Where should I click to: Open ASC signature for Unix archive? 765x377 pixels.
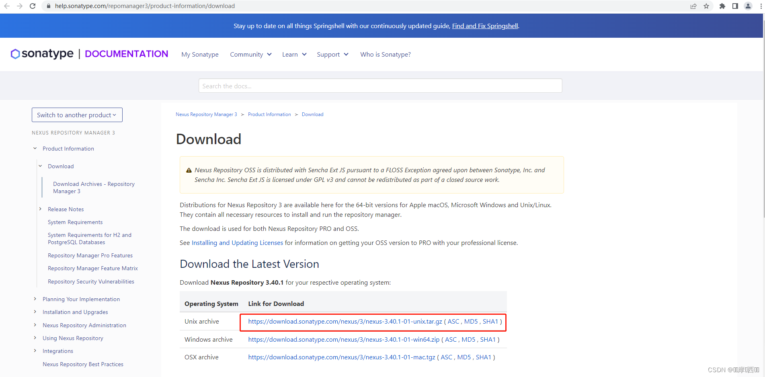pos(453,322)
